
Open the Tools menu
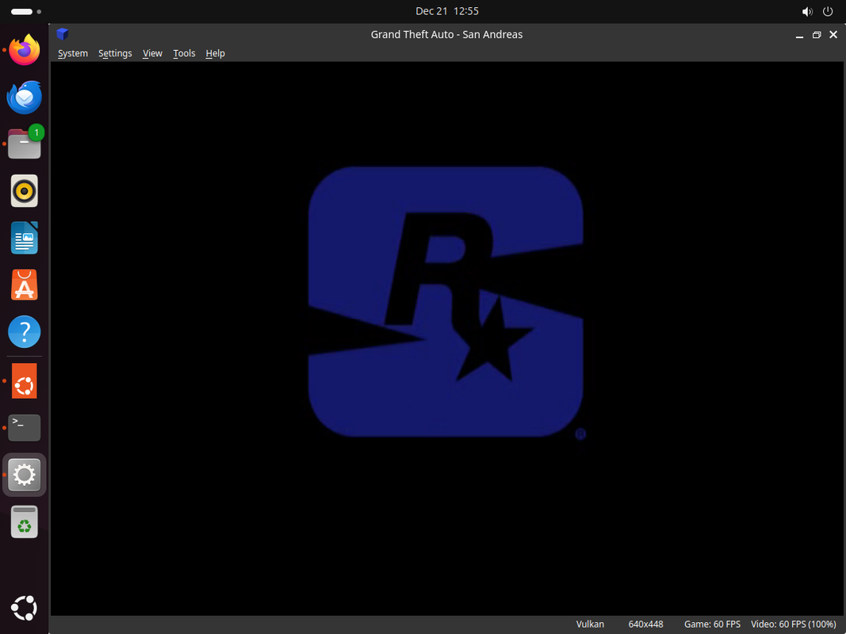(184, 53)
